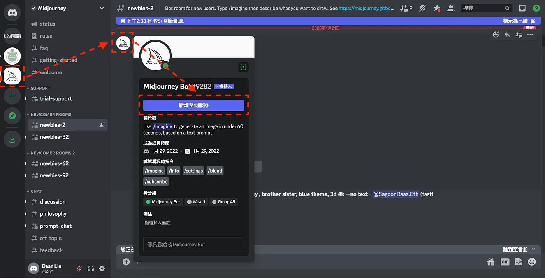
Task: Click 新增至伺服器 add to server button
Action: point(194,105)
